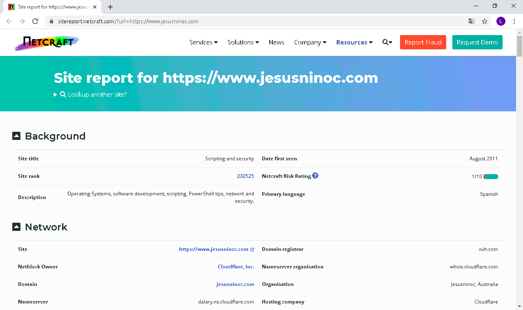Go to the News menu item
This screenshot has height=310, width=523.
(276, 42)
